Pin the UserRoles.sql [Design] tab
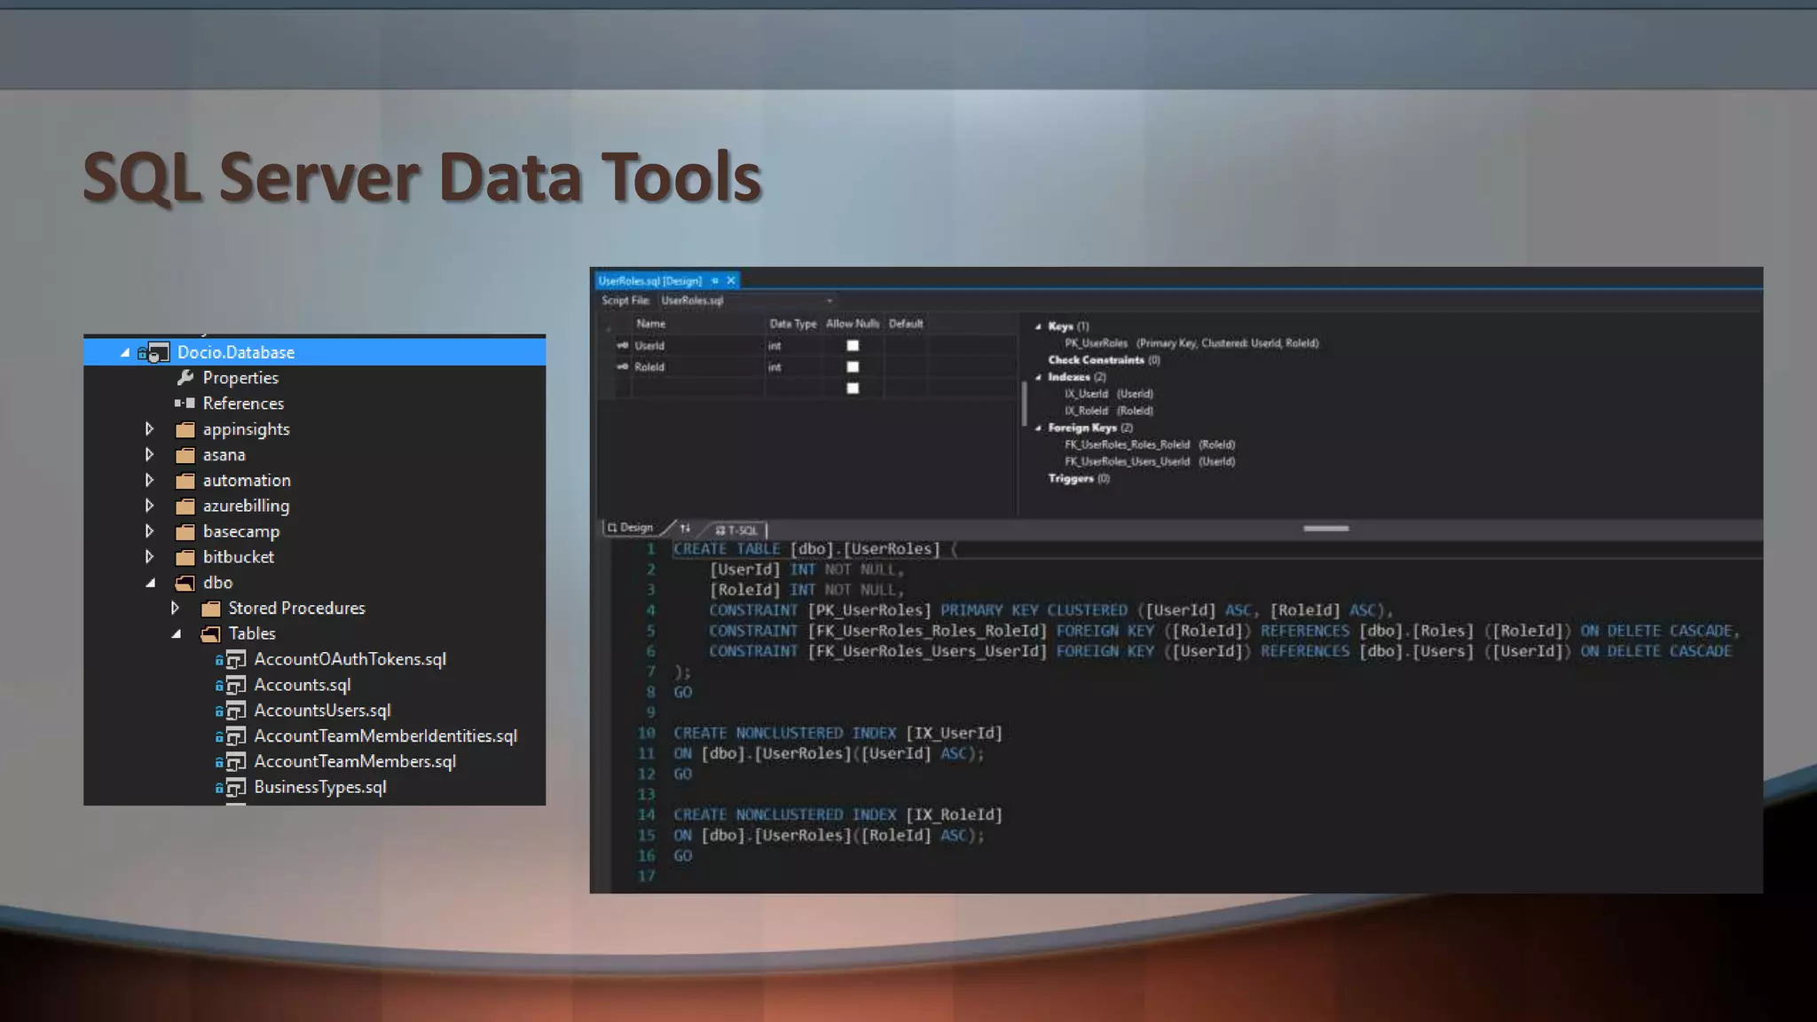The height and width of the screenshot is (1022, 1817). pos(715,280)
